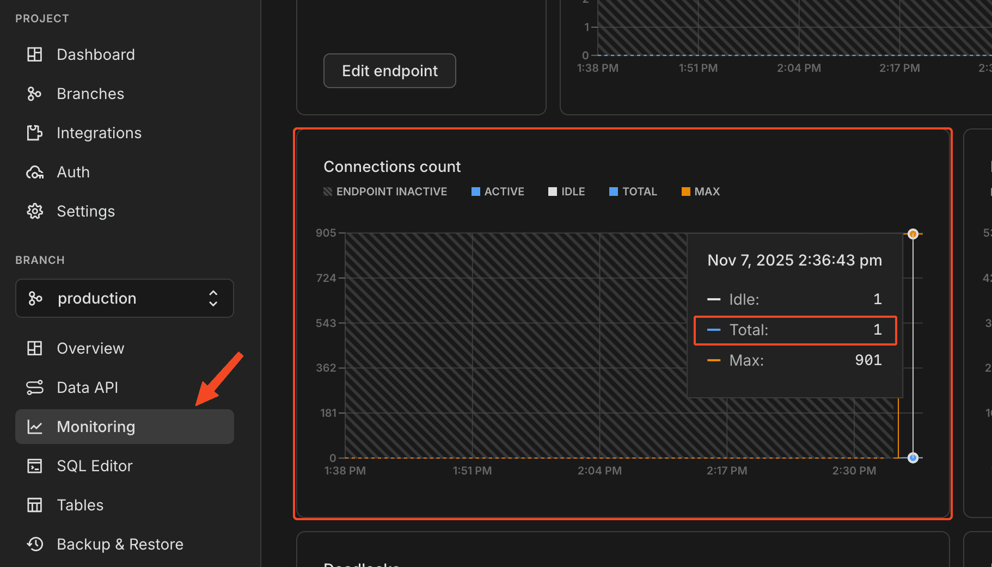Click the Edit endpoint button
Screen dimensions: 992x567
[x=389, y=71]
